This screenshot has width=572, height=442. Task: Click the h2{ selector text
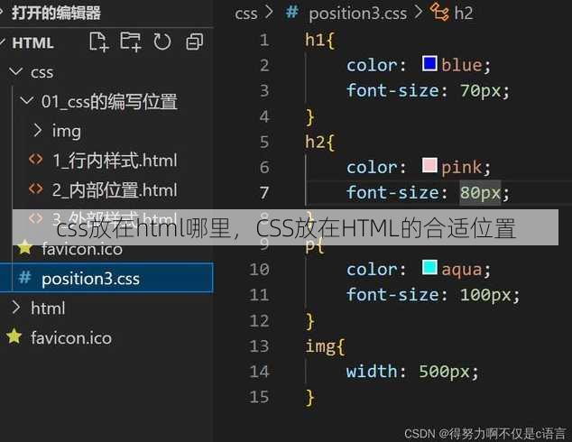[x=319, y=142]
